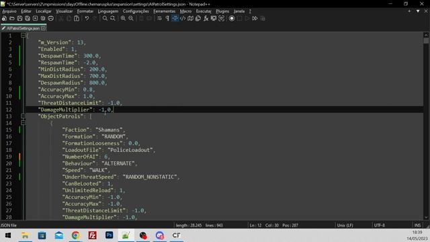
Task: Open the Windows Start menu
Action: 8,235
